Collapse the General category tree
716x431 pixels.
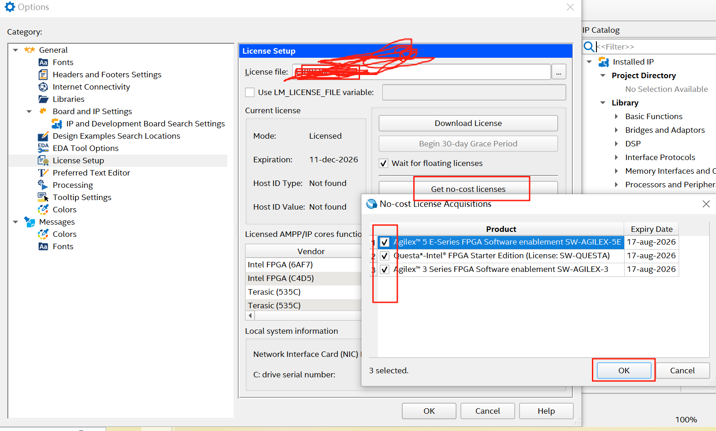click(15, 50)
